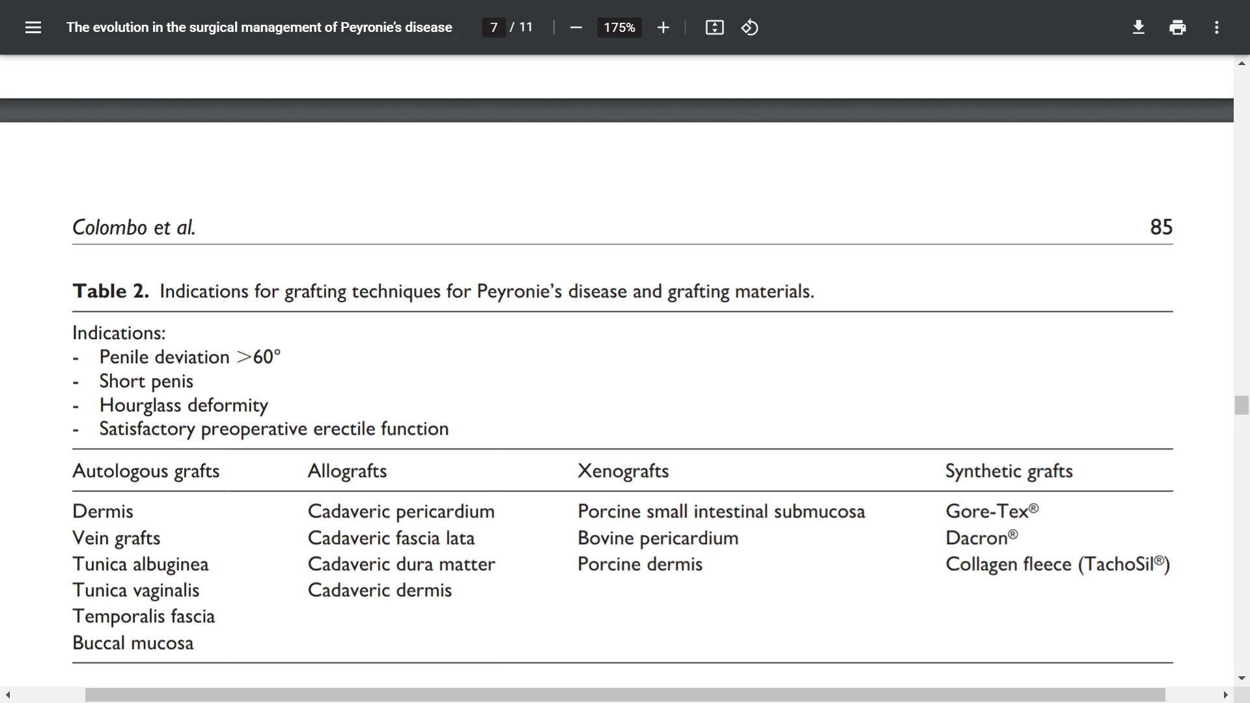Screen dimensions: 1250x703
Task: Click the fit to page icon
Action: (714, 27)
